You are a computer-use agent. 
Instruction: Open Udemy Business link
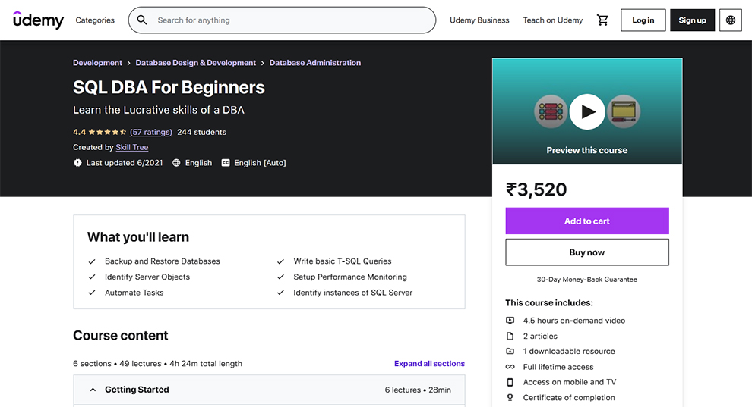tap(479, 20)
